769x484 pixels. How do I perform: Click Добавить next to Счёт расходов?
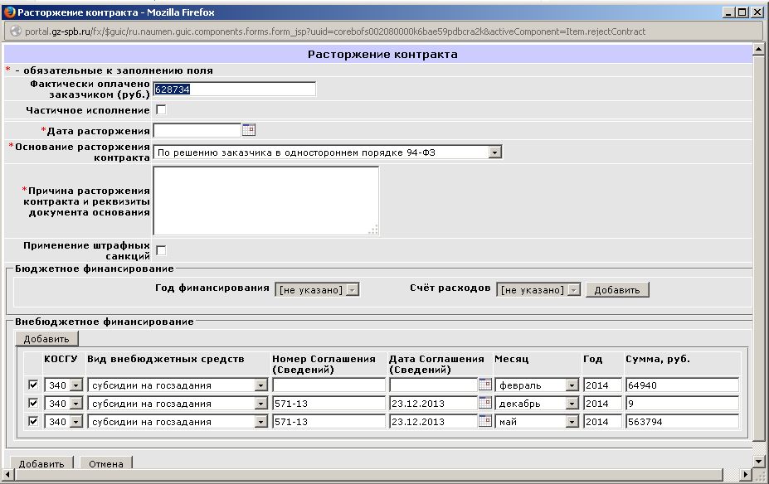point(616,290)
